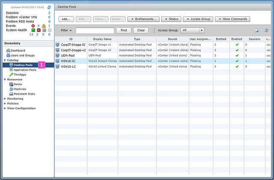This screenshot has width=274, height=180.
Task: Click the refresh icon above the table
Action: point(267,31)
